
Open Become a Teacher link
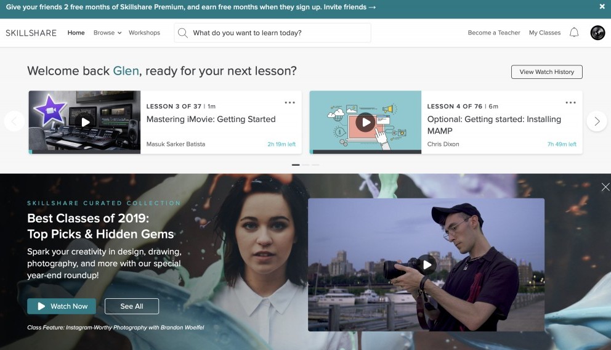point(494,33)
